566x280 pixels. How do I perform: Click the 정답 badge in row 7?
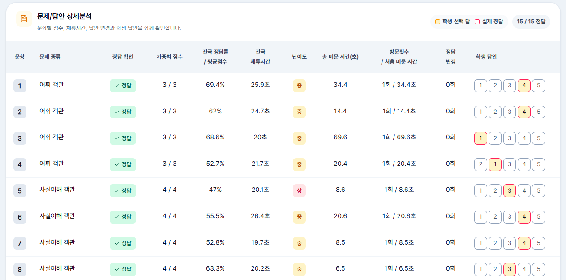click(123, 243)
